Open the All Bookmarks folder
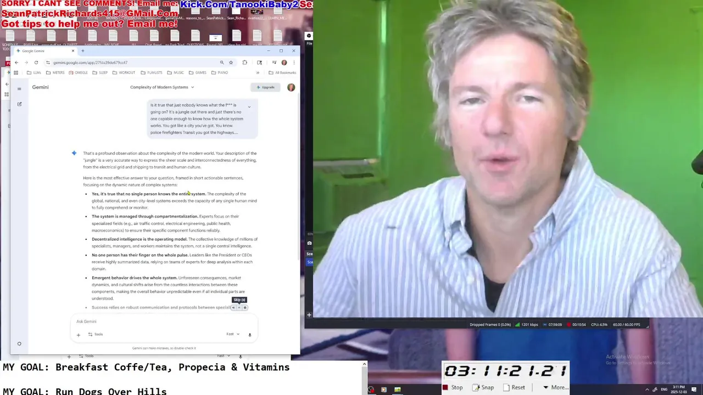The width and height of the screenshot is (703, 395). pos(282,72)
